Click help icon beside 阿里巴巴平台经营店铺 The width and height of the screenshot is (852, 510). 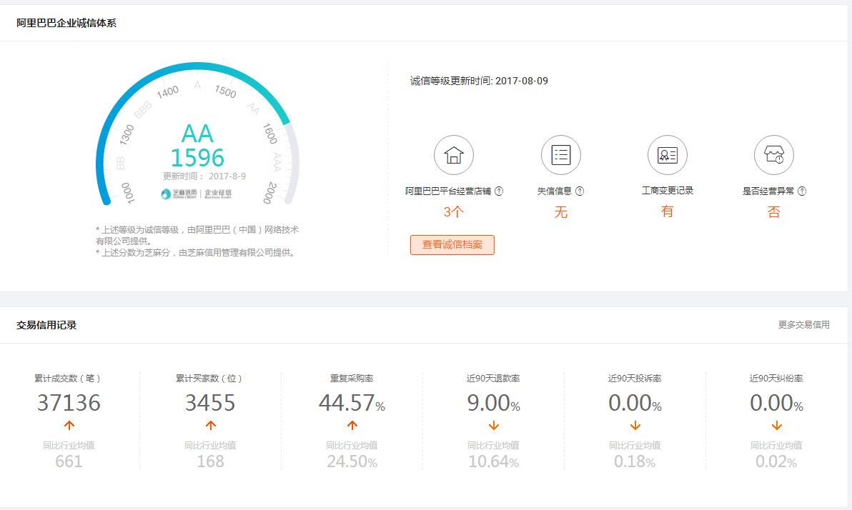click(x=499, y=191)
